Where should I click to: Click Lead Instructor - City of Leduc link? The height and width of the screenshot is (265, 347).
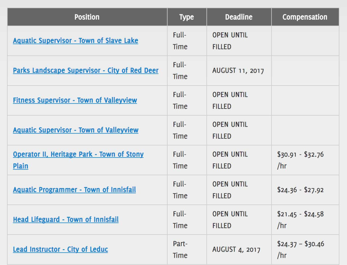coord(60,250)
